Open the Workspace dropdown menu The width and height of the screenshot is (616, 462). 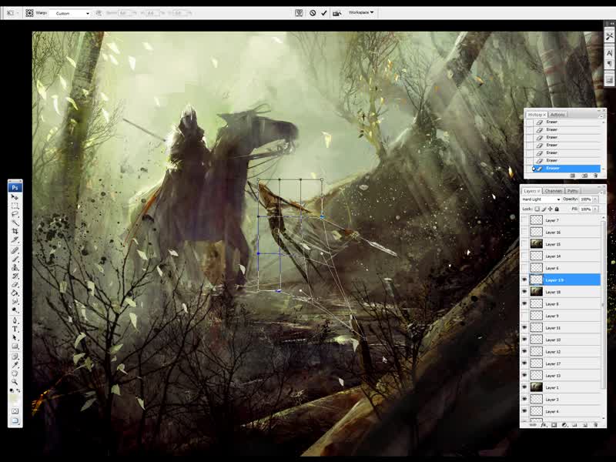(x=361, y=12)
